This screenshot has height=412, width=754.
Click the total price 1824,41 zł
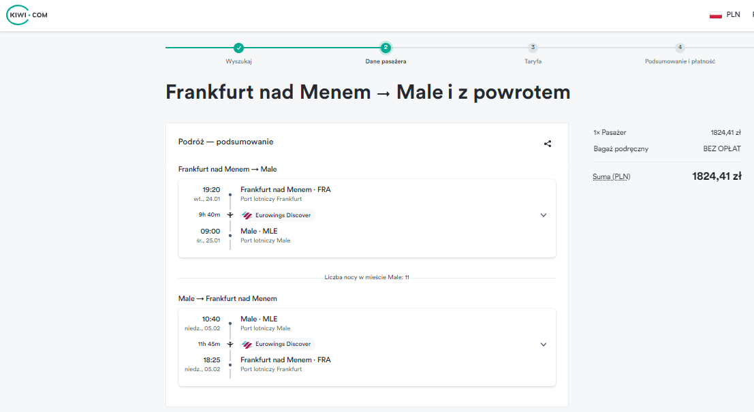pyautogui.click(x=717, y=176)
